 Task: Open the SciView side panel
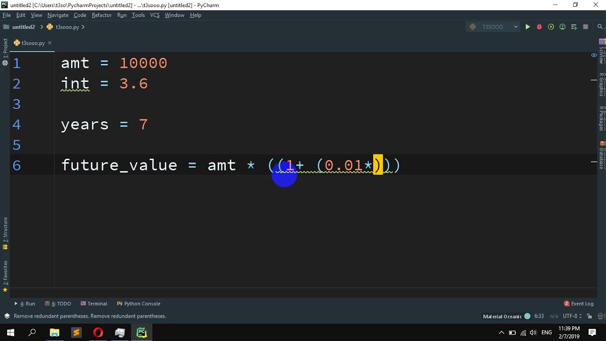pyautogui.click(x=602, y=52)
